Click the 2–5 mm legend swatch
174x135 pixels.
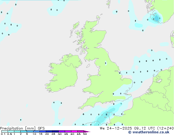click(x=24, y=131)
